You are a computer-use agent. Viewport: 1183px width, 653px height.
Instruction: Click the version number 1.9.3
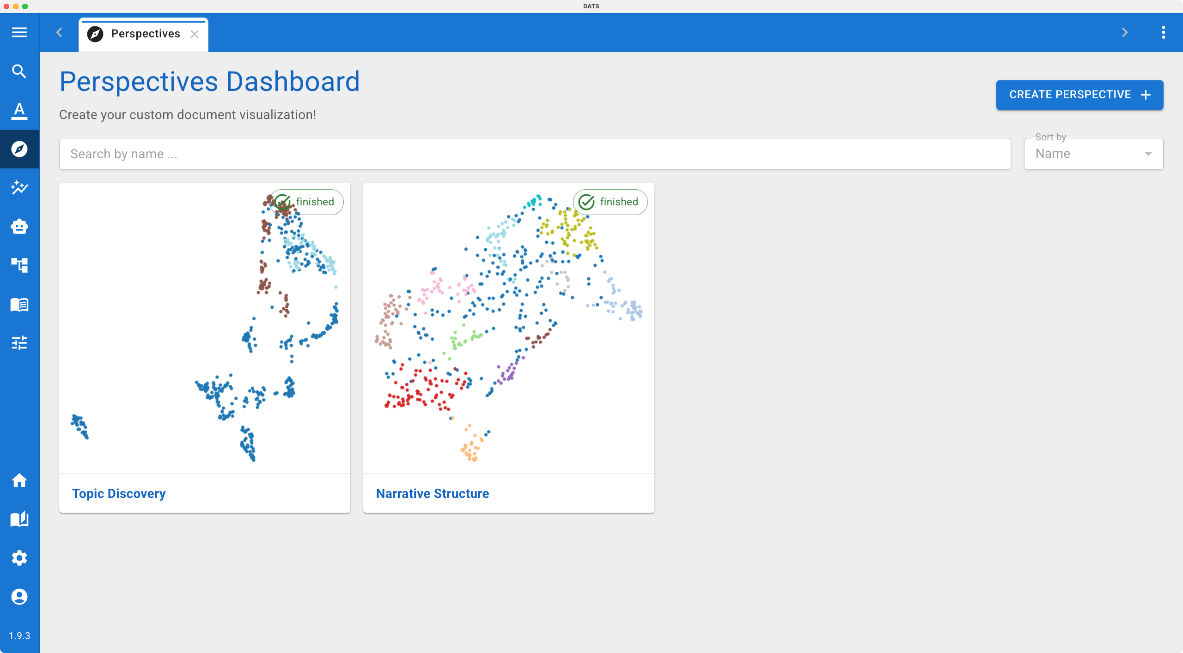point(19,635)
